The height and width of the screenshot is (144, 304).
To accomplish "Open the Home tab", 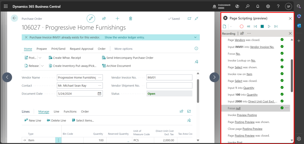I will (x=28, y=49).
